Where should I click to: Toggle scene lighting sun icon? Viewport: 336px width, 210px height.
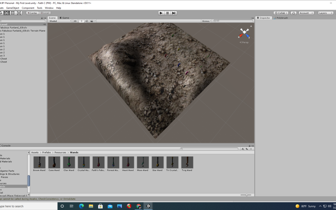coord(82,21)
